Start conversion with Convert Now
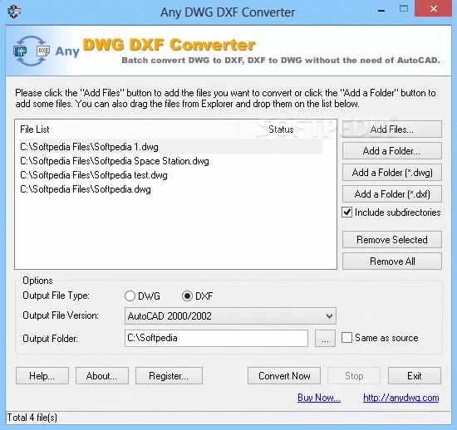Image resolution: width=457 pixels, height=430 pixels. click(x=284, y=376)
